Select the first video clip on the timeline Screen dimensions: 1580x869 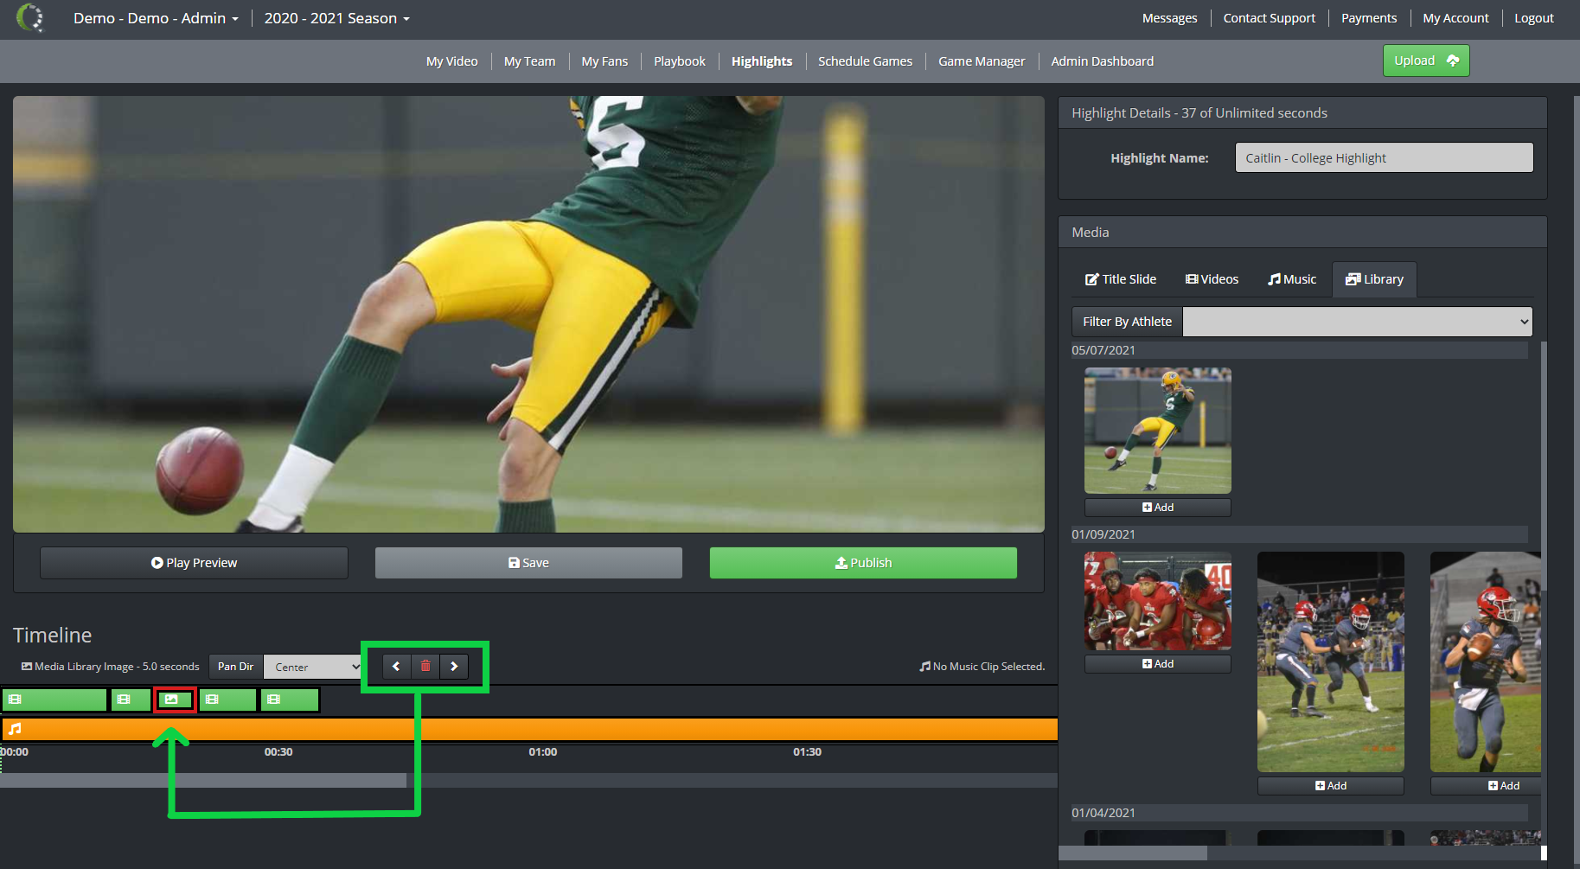point(54,700)
